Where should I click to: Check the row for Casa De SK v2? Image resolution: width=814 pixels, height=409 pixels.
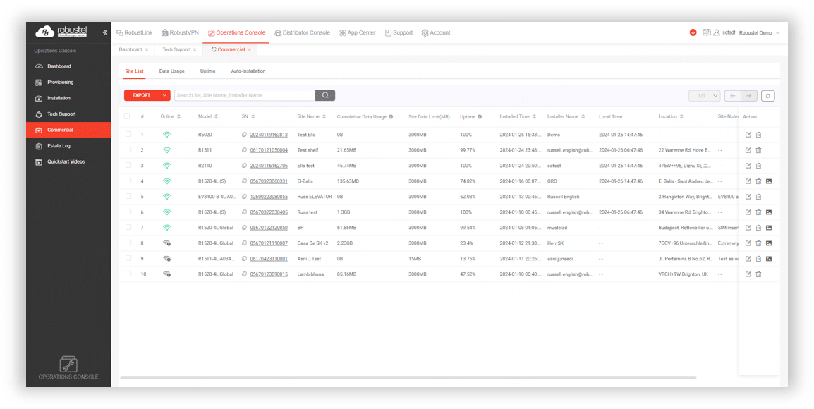pyautogui.click(x=128, y=243)
